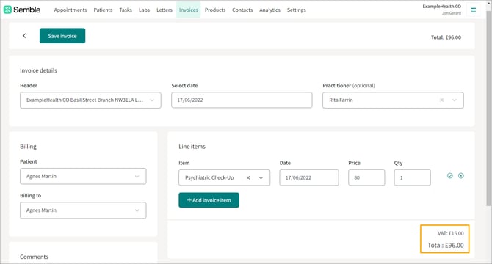Switch to the Patients section

[x=103, y=10]
